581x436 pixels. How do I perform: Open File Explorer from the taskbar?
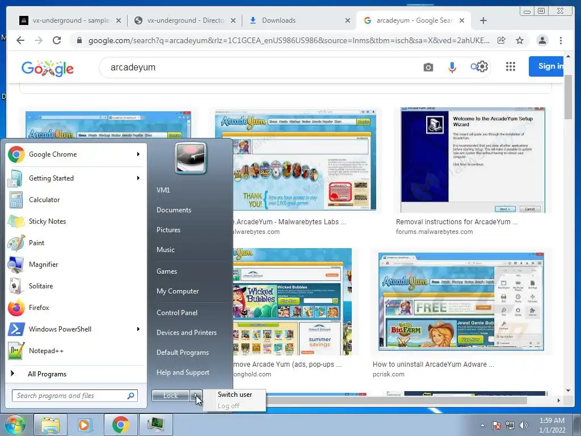[50, 425]
